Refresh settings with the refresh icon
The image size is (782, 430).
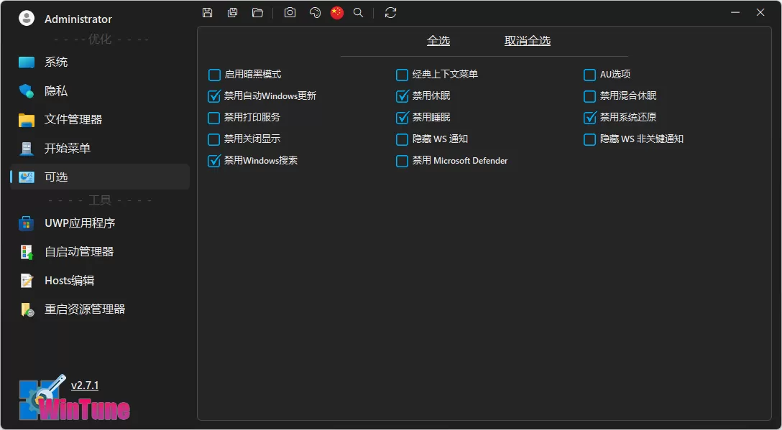[x=390, y=12]
